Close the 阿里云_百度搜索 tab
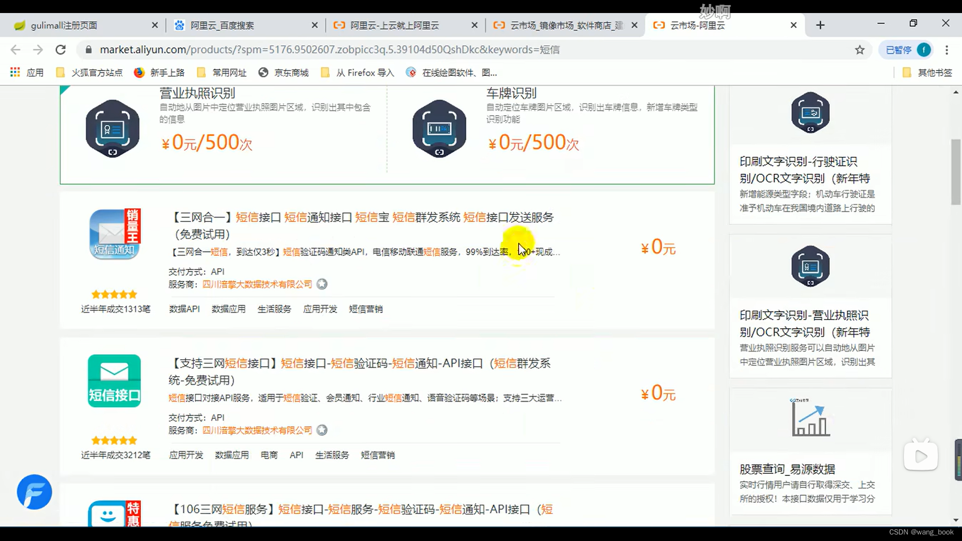This screenshot has height=541, width=962. point(315,25)
